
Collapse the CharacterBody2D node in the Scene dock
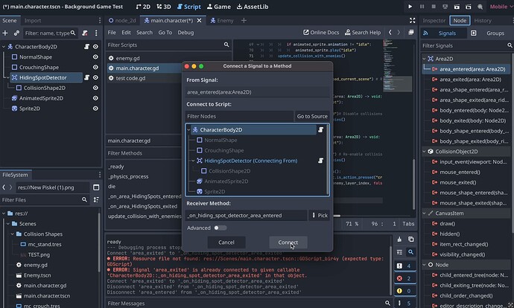(5, 46)
